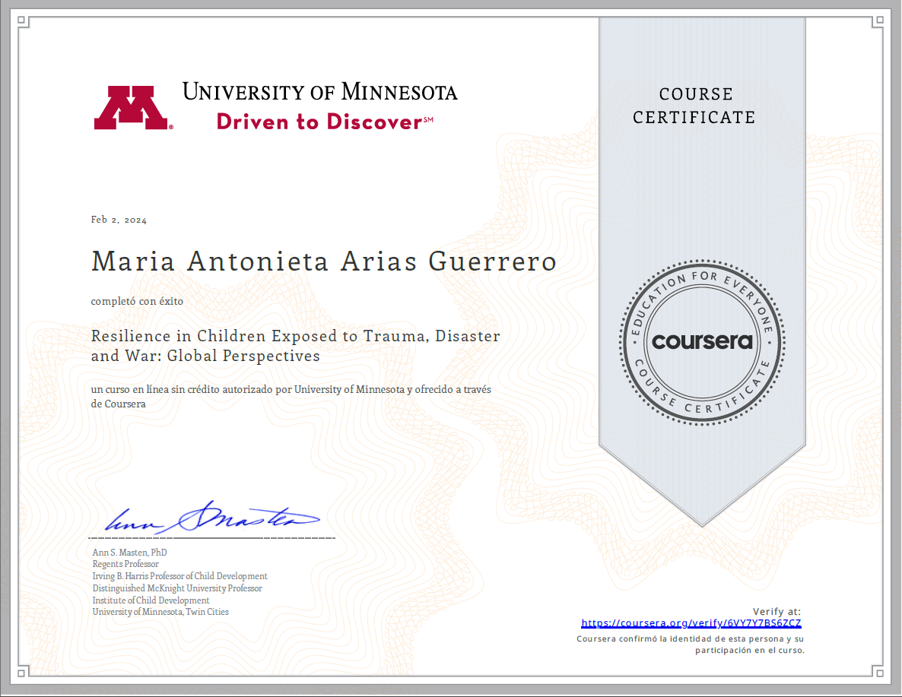Click the 'Resilience in Children' course title
Screen dimensions: 902x697
pos(295,346)
